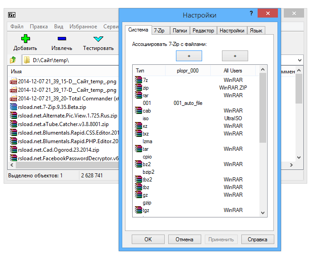Click the WinRAR icon next to bz2 type
Viewport: 314px width, 253px height.
pyautogui.click(x=139, y=164)
